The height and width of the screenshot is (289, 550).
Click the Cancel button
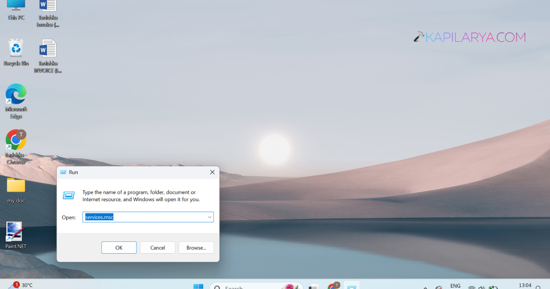point(158,248)
